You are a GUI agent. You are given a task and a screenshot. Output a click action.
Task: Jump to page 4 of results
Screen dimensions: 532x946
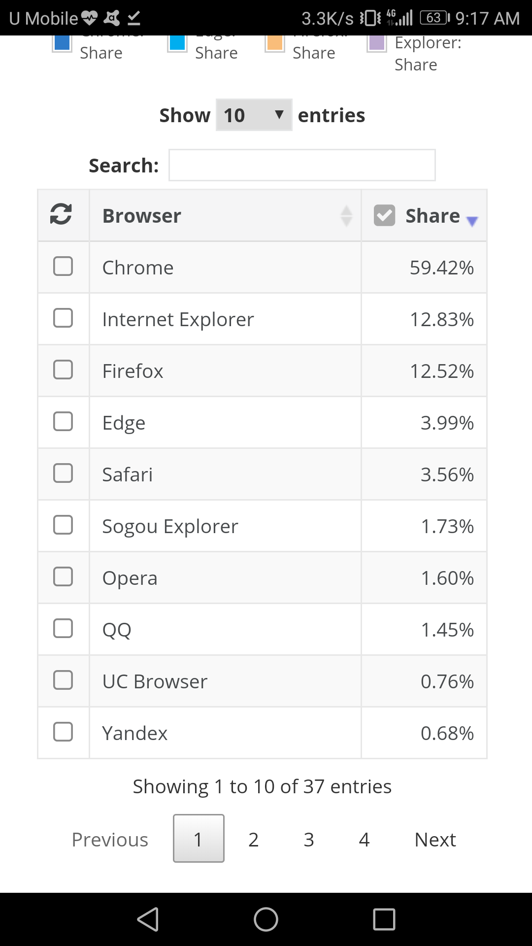[x=364, y=839]
